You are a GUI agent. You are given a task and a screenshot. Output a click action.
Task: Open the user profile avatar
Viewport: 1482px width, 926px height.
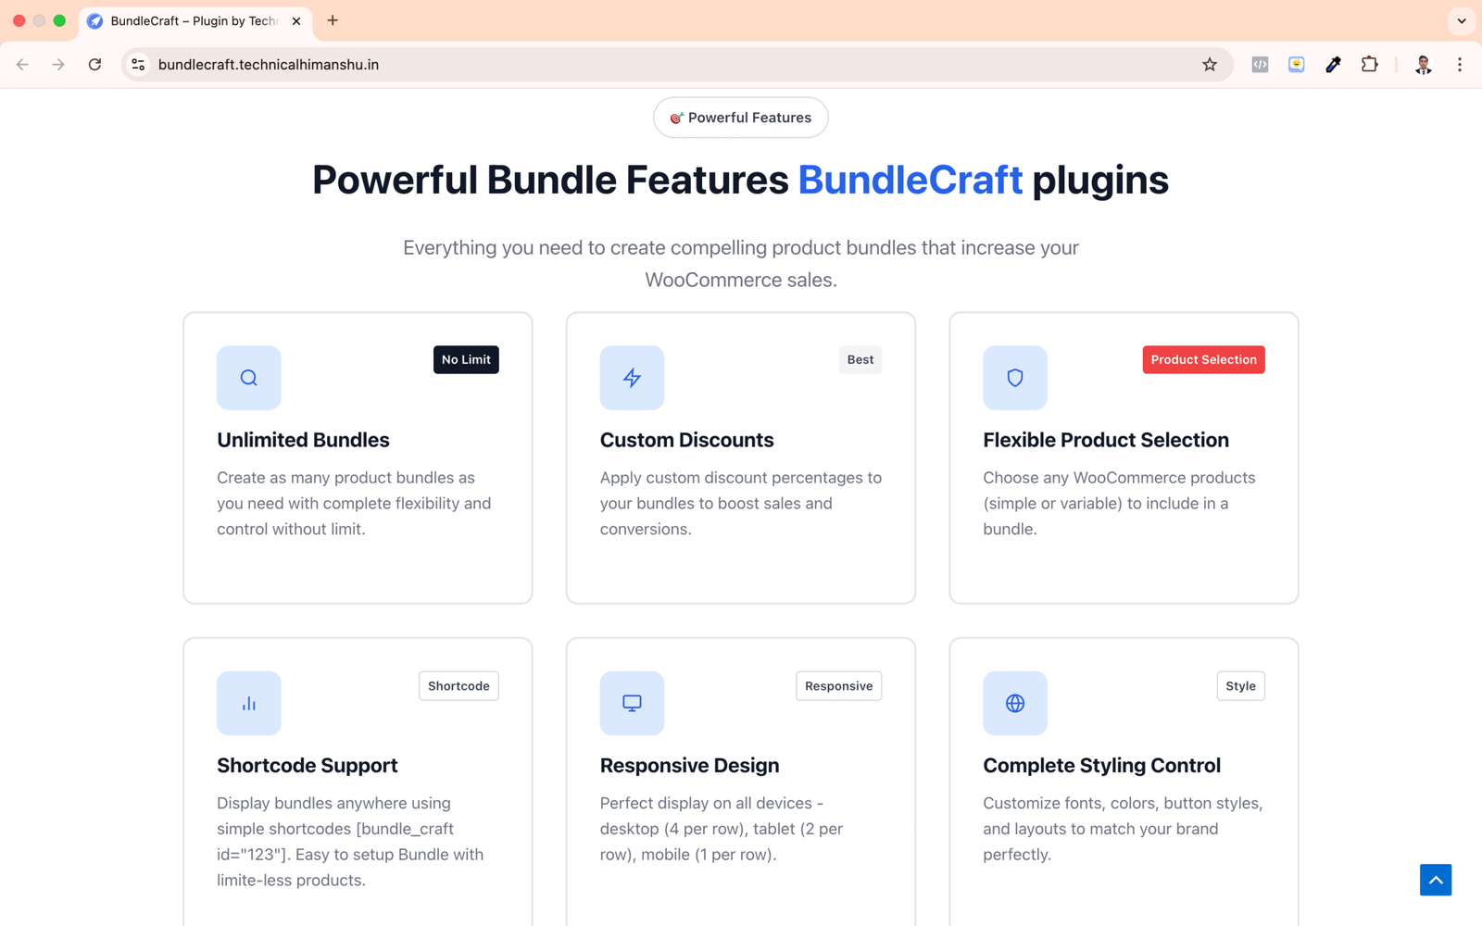coord(1423,65)
